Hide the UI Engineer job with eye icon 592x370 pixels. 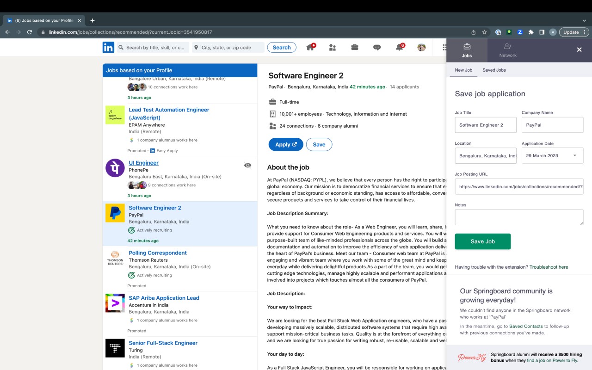pos(247,165)
